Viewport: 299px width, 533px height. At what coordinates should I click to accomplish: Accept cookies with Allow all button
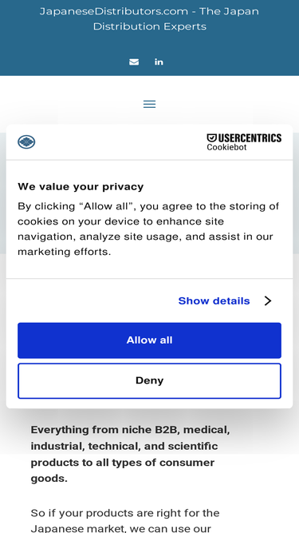[150, 340]
